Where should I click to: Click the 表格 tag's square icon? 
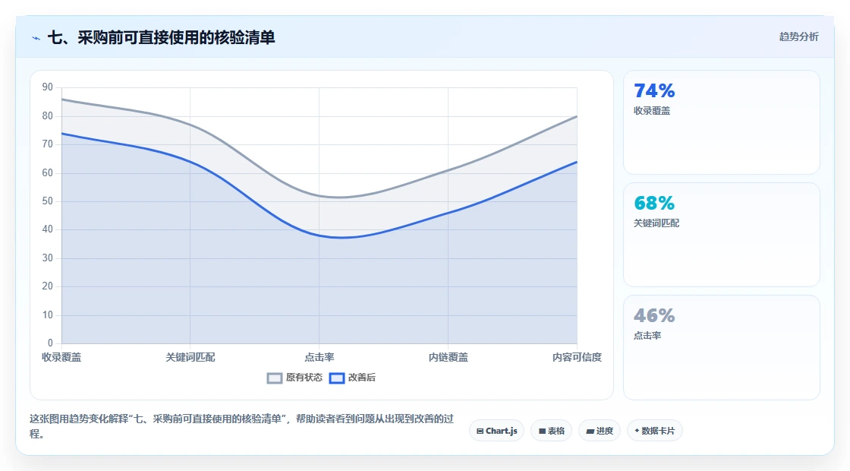click(542, 431)
